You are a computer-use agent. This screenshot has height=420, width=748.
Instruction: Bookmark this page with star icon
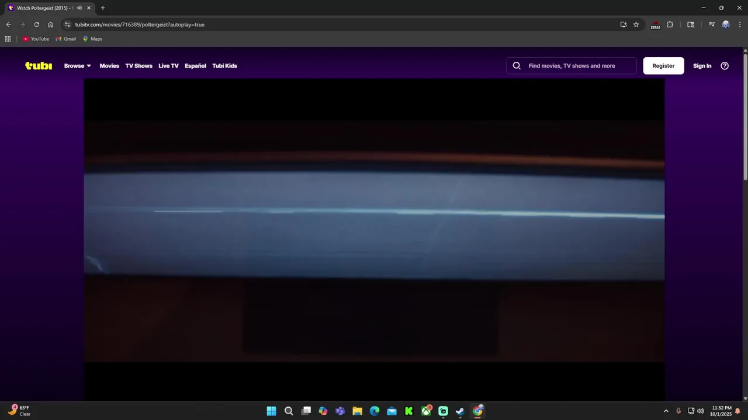(x=636, y=24)
